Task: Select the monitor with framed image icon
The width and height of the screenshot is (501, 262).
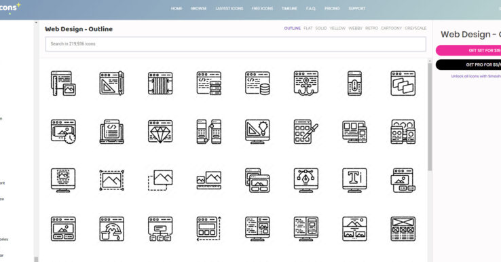Action: click(63, 180)
